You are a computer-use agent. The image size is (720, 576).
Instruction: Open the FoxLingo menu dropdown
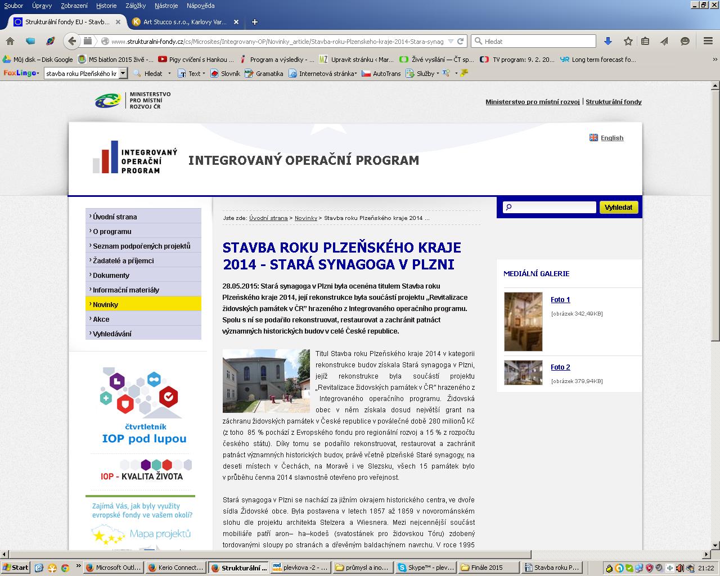click(x=21, y=73)
